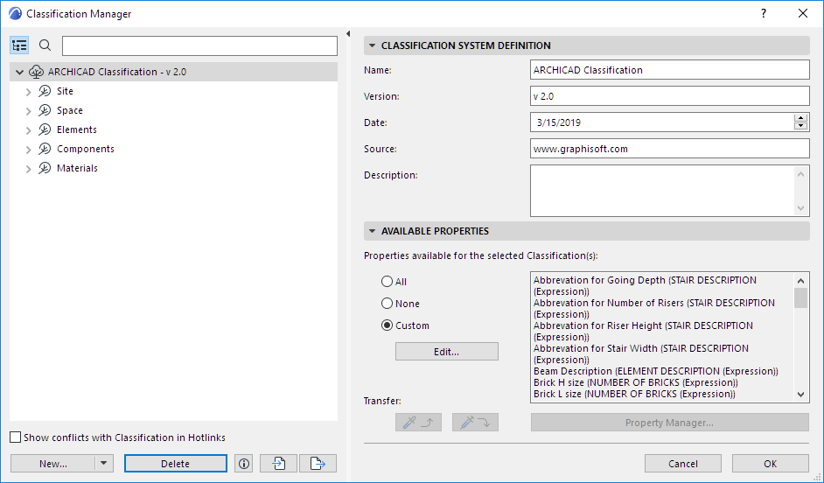Collapse Classification System Definition section
Screen dimensions: 824x483
point(372,45)
